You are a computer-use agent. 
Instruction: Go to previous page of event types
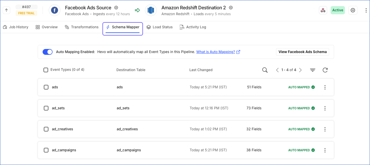[x=277, y=70]
